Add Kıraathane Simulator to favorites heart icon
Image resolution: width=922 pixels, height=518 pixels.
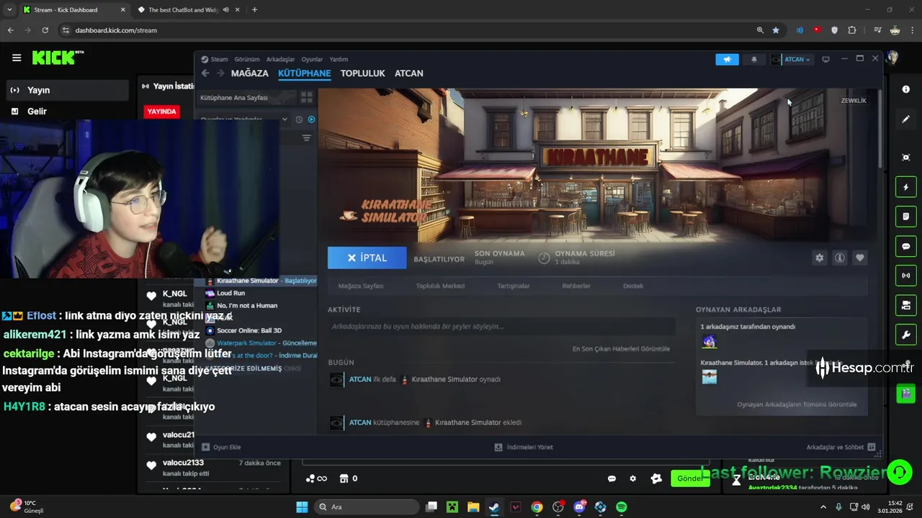click(x=859, y=258)
